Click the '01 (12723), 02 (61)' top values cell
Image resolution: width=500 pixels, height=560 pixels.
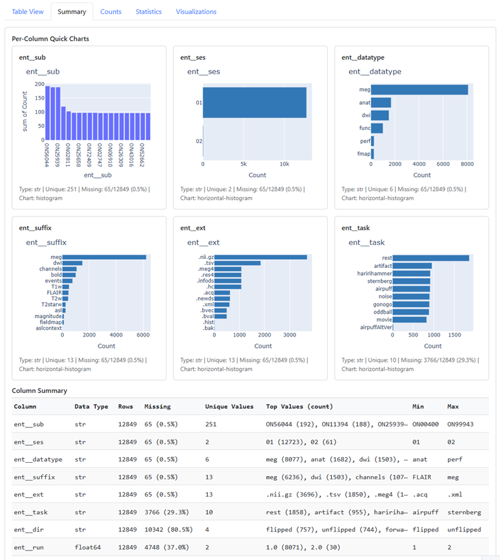(301, 442)
